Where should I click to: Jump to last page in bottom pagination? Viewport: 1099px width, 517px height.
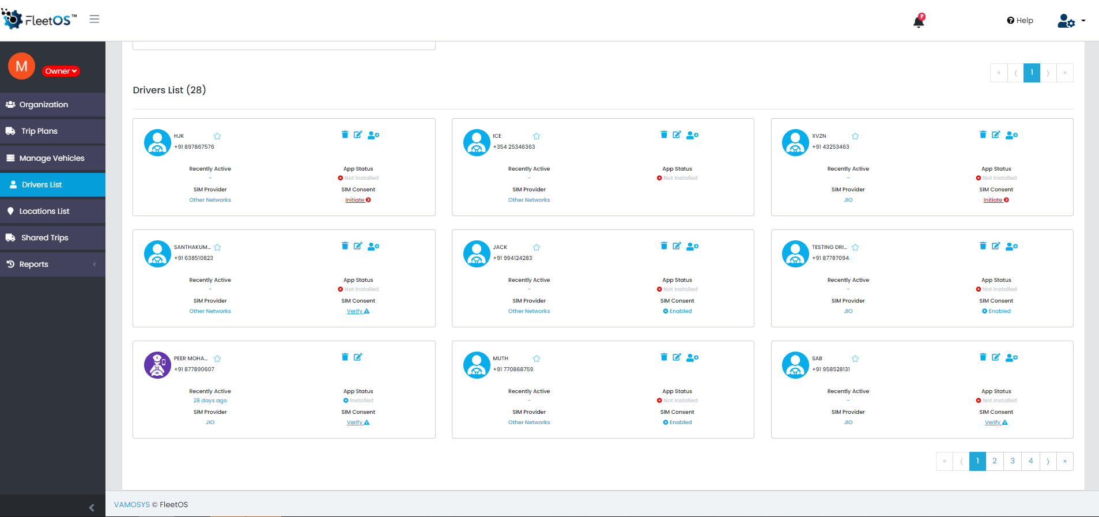click(x=1065, y=461)
